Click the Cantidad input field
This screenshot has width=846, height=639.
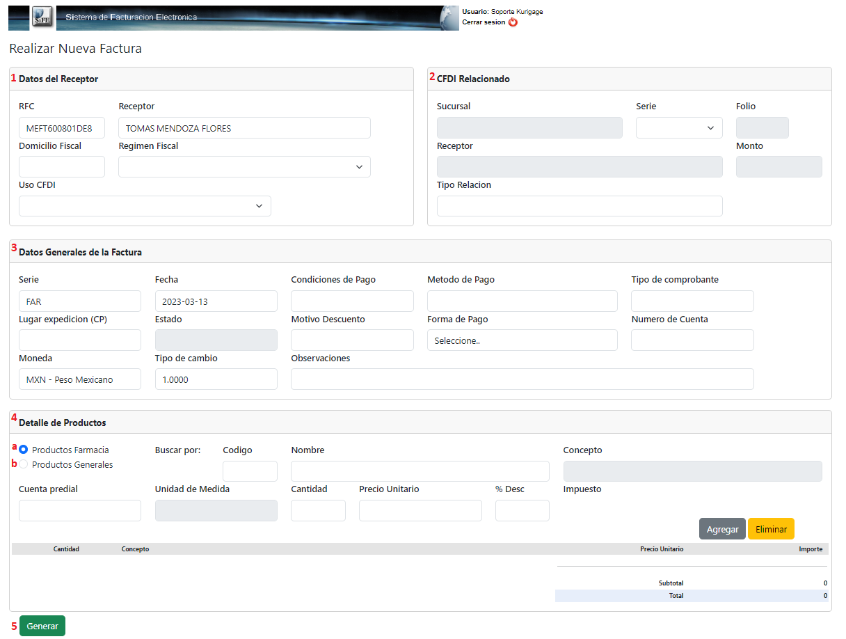click(x=318, y=510)
